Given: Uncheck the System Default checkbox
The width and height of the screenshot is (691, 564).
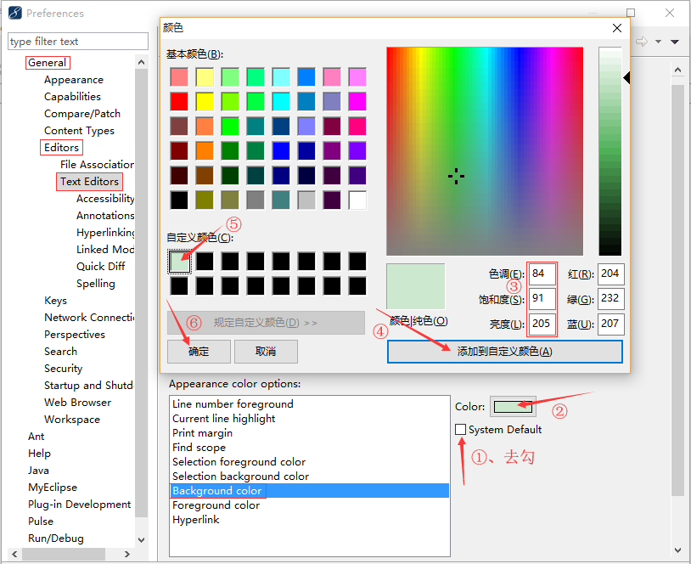Looking at the screenshot, I should 460,429.
